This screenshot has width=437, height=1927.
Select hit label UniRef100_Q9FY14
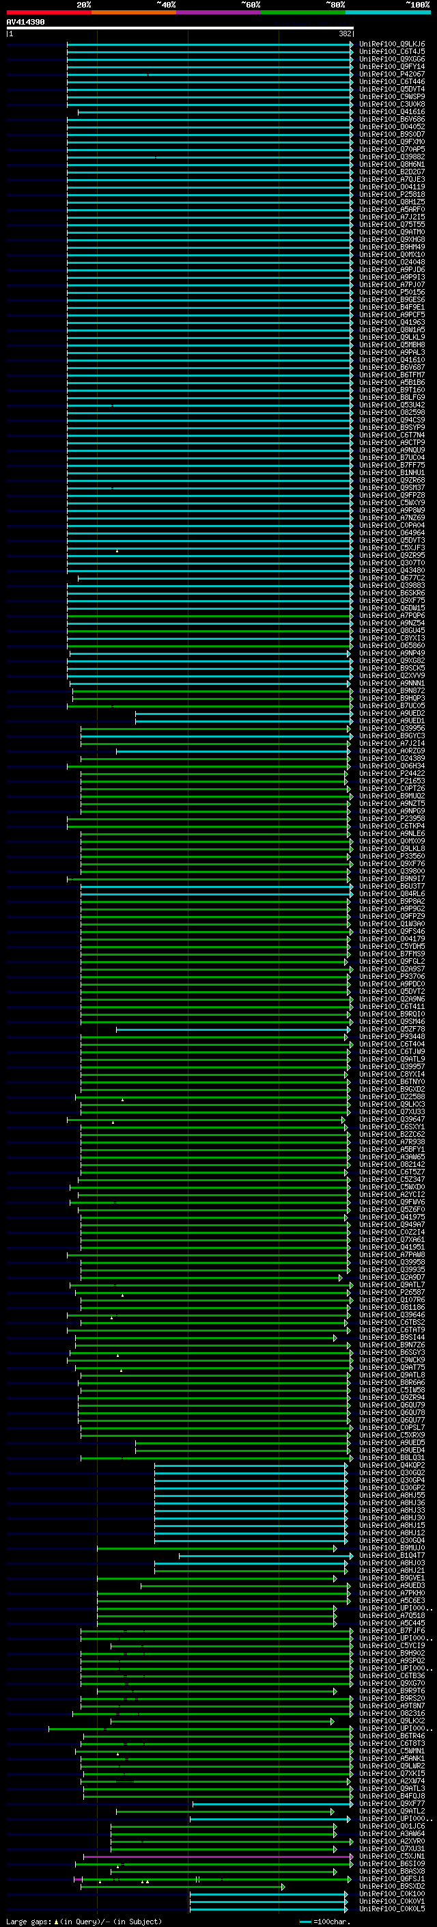point(392,66)
